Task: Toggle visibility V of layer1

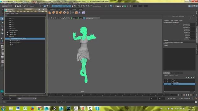Action: point(165,80)
